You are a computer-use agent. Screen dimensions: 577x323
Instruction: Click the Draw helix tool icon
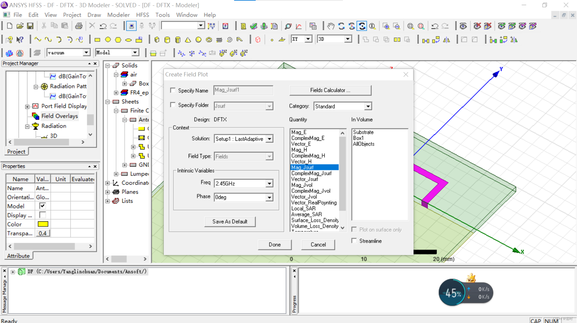(219, 40)
